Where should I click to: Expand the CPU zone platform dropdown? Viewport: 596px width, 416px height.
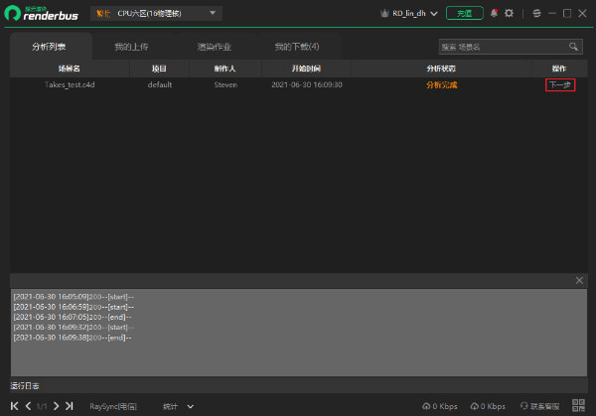coord(212,13)
